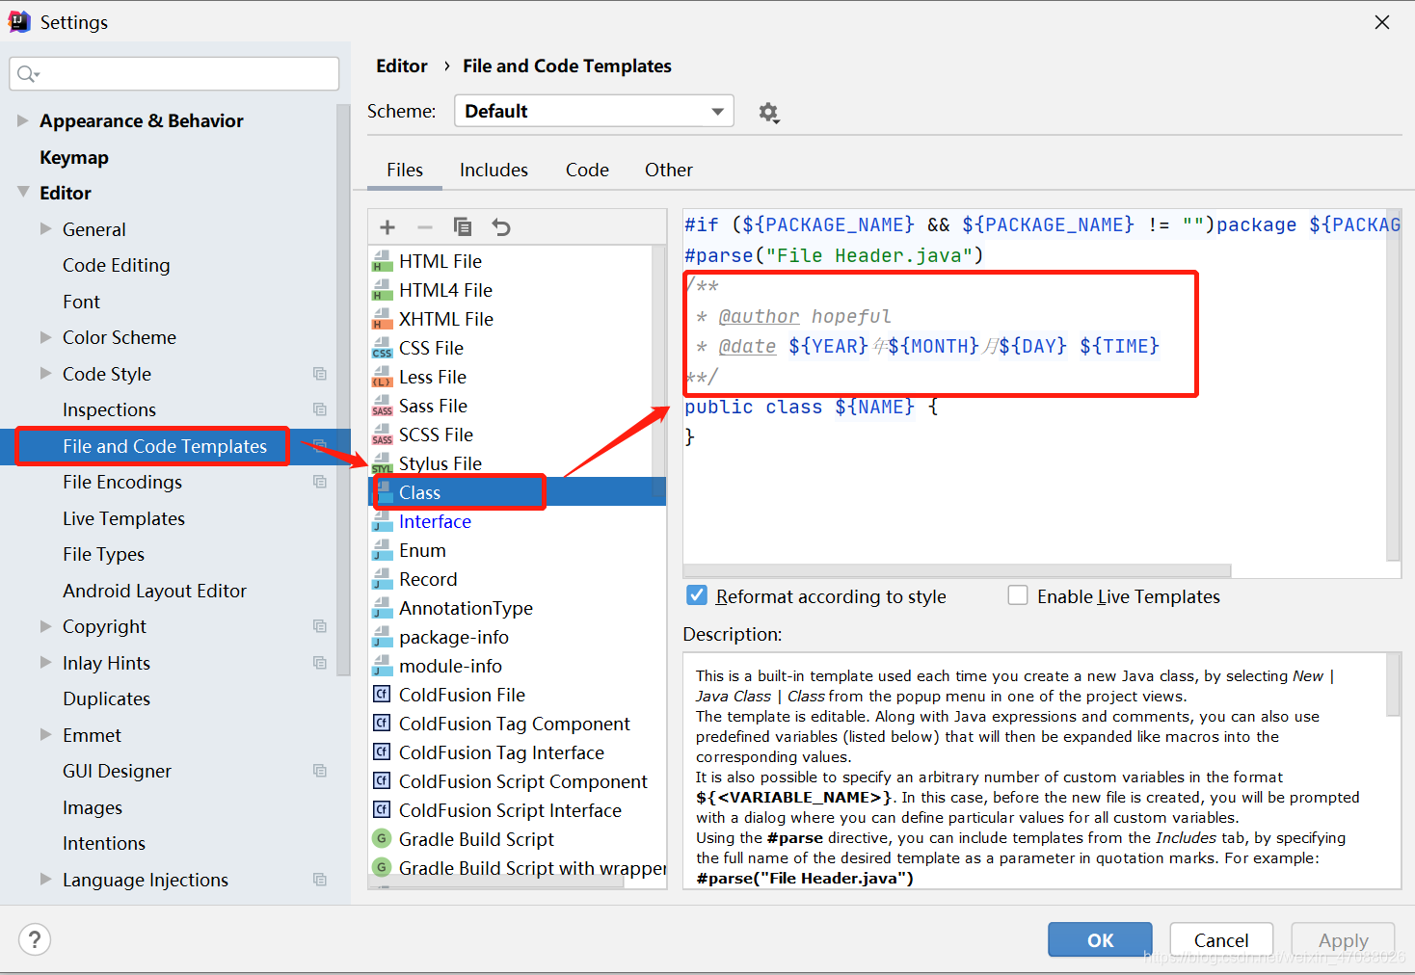Viewport: 1415px width, 975px height.
Task: Expand the Emmet subsection
Action: (45, 735)
